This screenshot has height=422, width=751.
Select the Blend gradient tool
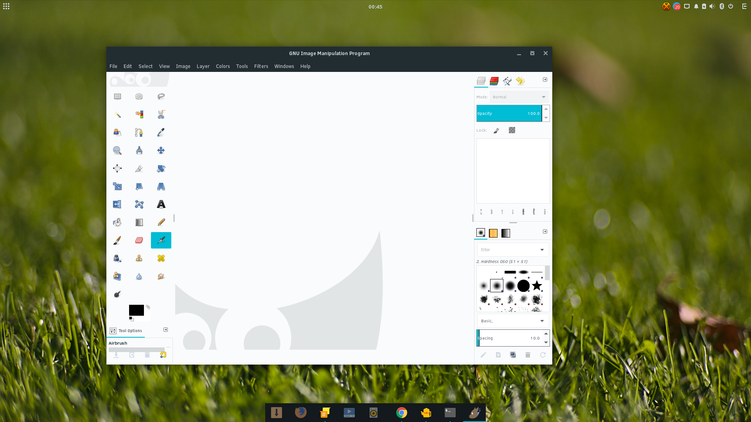coord(139,222)
